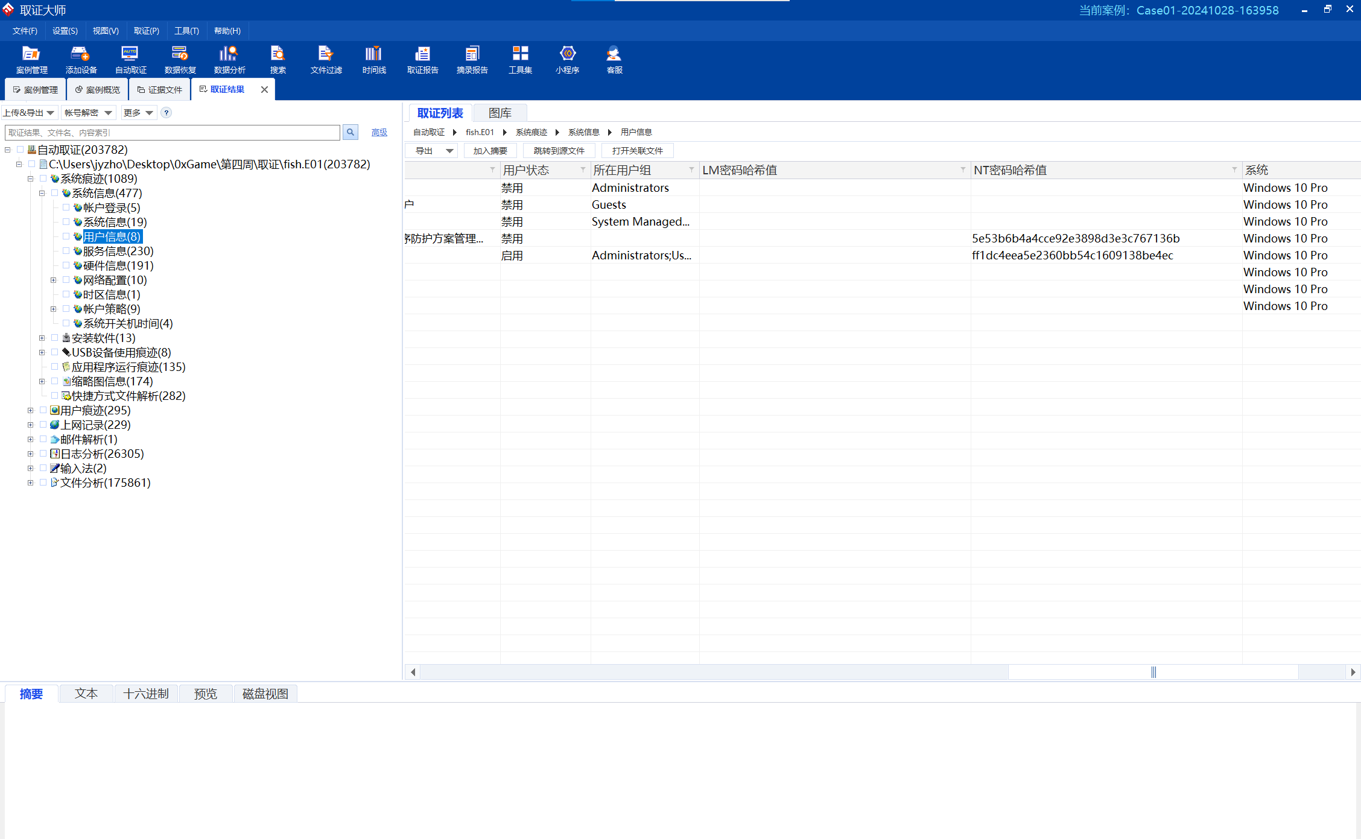Check the 文件分析(175861) checkbox

[x=43, y=482]
